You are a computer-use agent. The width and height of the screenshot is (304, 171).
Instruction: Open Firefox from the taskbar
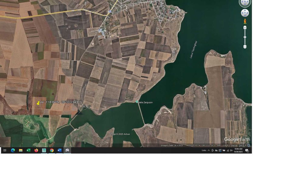click(x=36, y=150)
